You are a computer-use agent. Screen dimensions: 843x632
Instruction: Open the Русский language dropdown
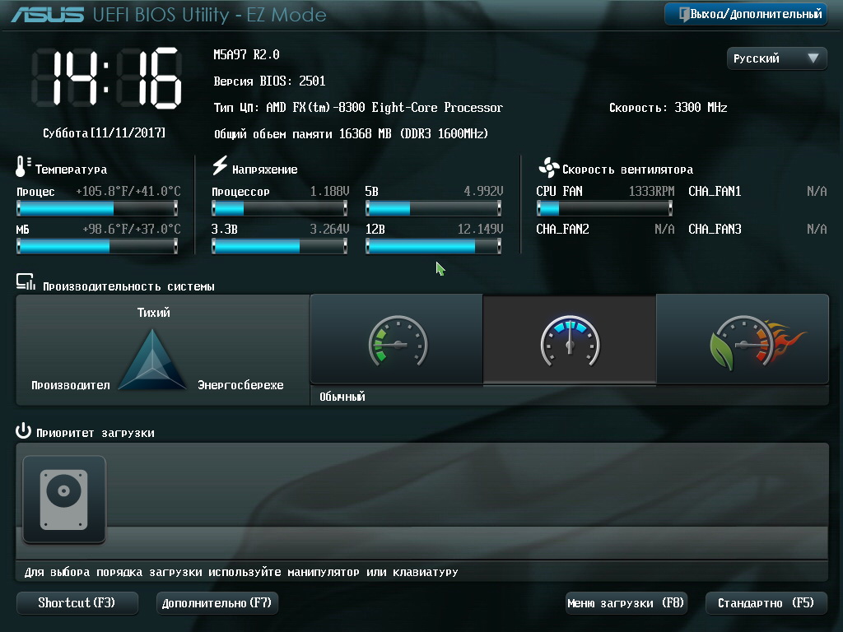776,58
